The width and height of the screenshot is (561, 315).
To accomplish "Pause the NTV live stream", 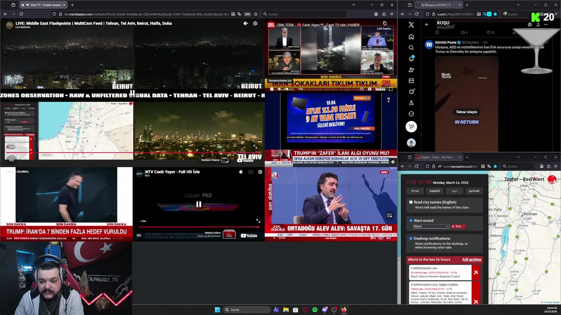I will click(x=199, y=204).
